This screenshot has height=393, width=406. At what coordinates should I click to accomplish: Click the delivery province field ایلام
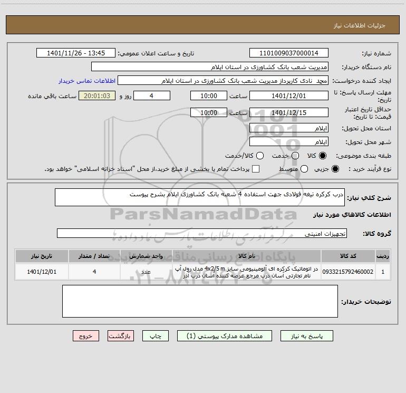(289, 128)
